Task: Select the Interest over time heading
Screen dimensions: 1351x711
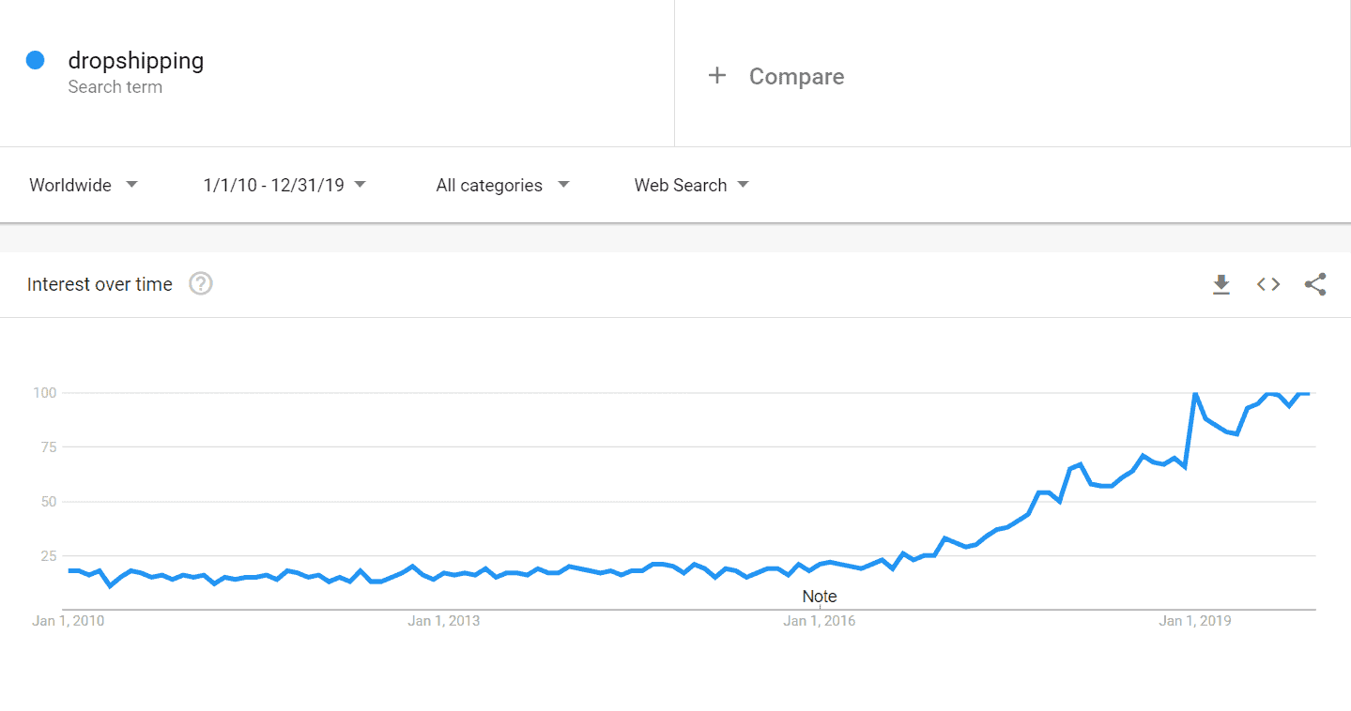Action: [x=100, y=283]
